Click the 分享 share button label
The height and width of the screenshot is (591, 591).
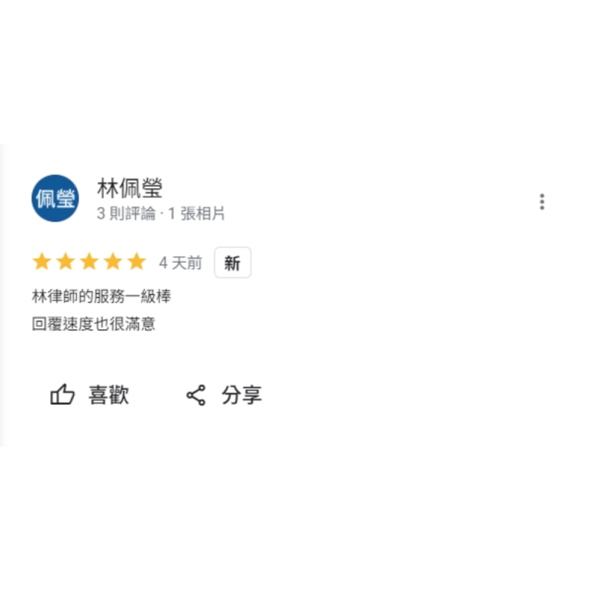click(242, 395)
